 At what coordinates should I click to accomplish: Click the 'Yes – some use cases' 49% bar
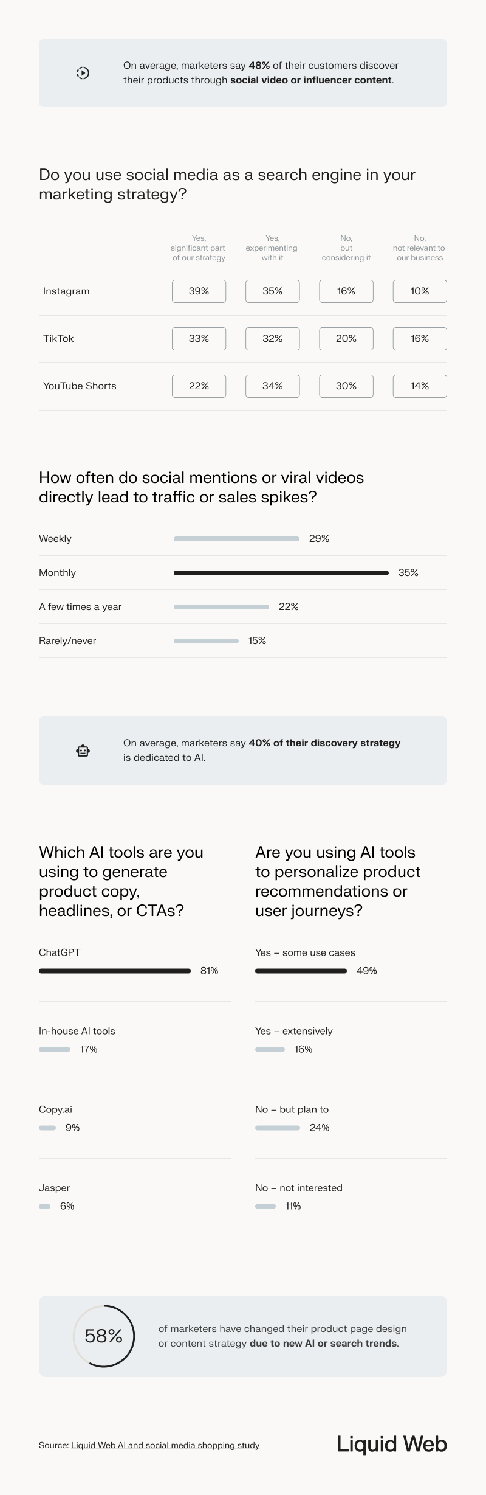301,971
